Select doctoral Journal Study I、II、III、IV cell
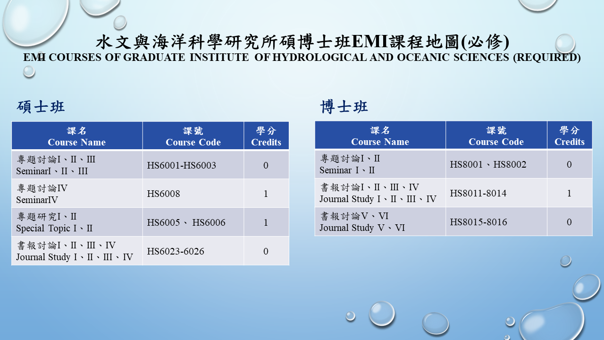The width and height of the screenshot is (604, 340). click(380, 193)
